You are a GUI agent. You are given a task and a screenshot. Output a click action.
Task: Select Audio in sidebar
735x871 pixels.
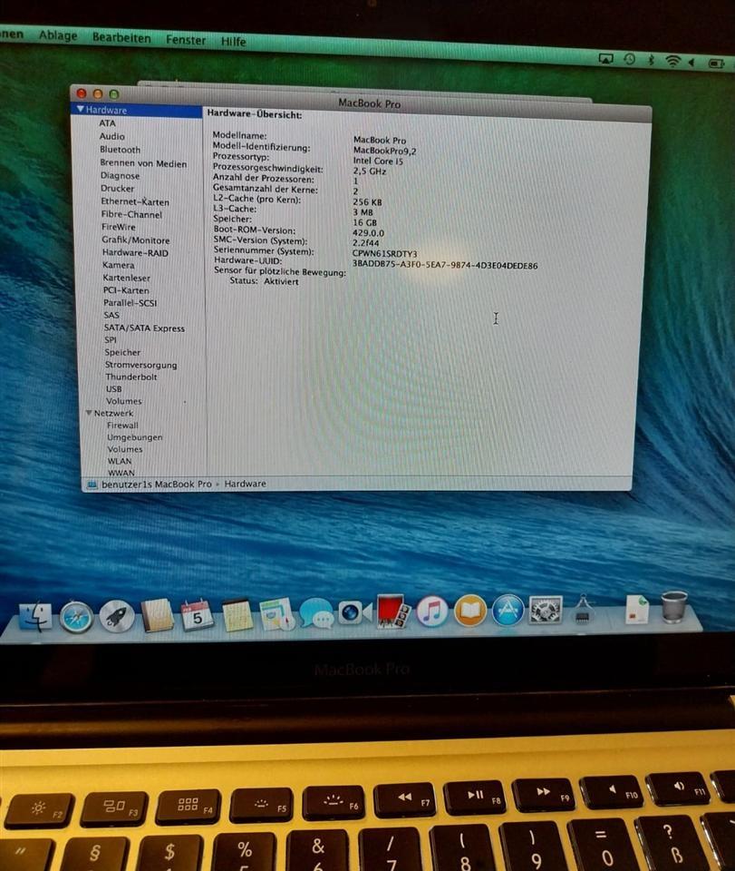pyautogui.click(x=111, y=136)
